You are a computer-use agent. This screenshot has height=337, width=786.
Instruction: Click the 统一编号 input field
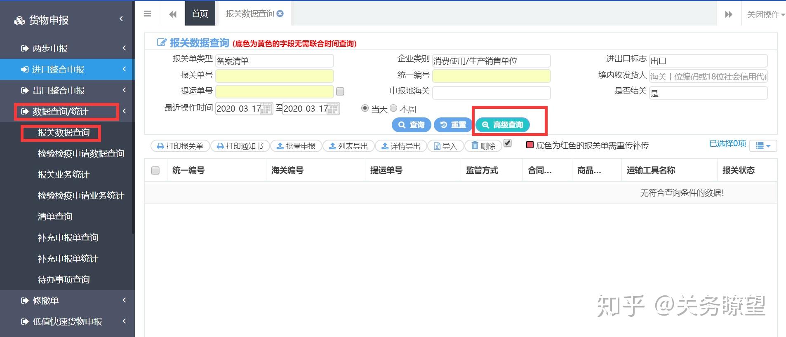click(492, 76)
